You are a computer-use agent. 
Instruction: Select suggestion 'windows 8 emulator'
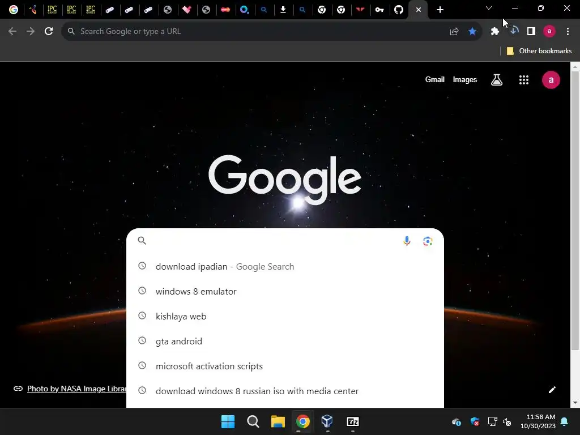(285, 292)
